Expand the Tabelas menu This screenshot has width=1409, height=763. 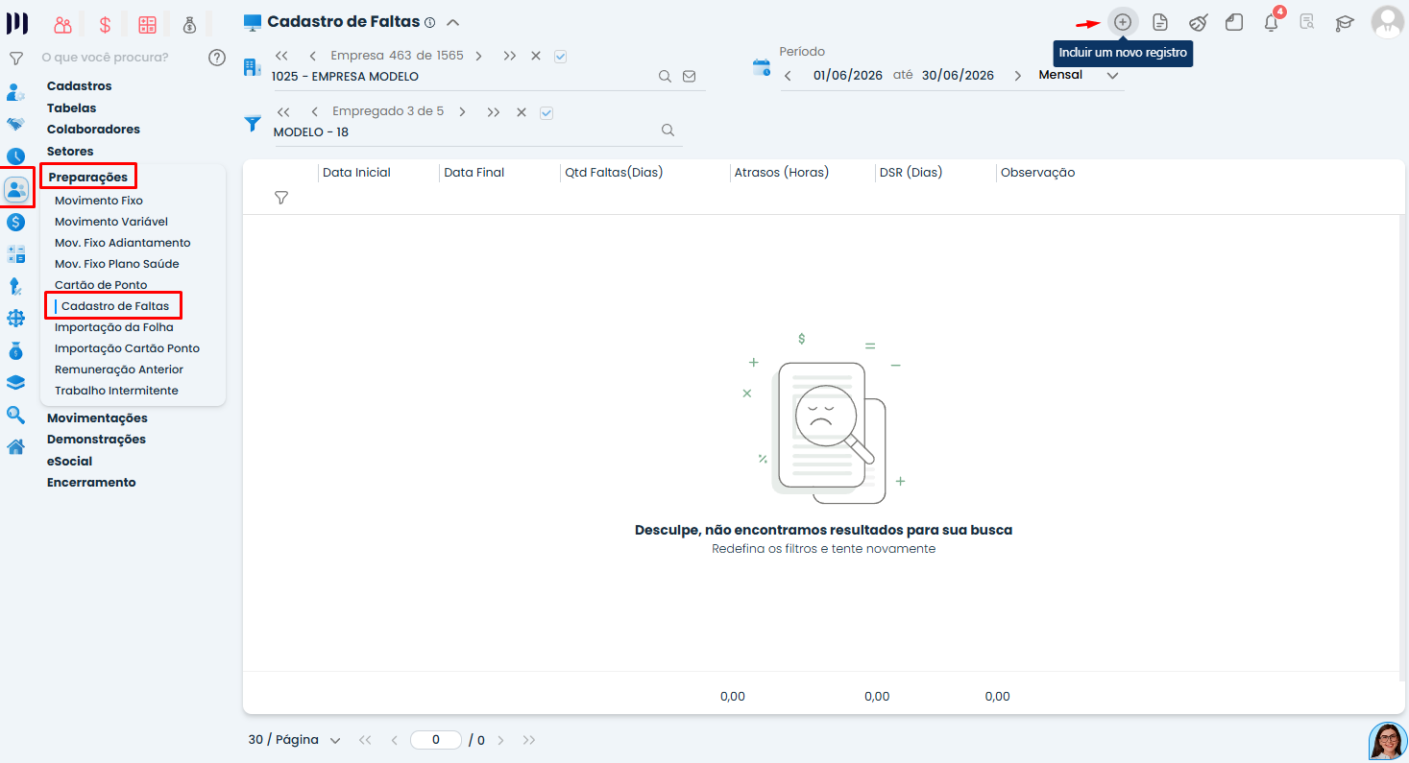[x=72, y=108]
